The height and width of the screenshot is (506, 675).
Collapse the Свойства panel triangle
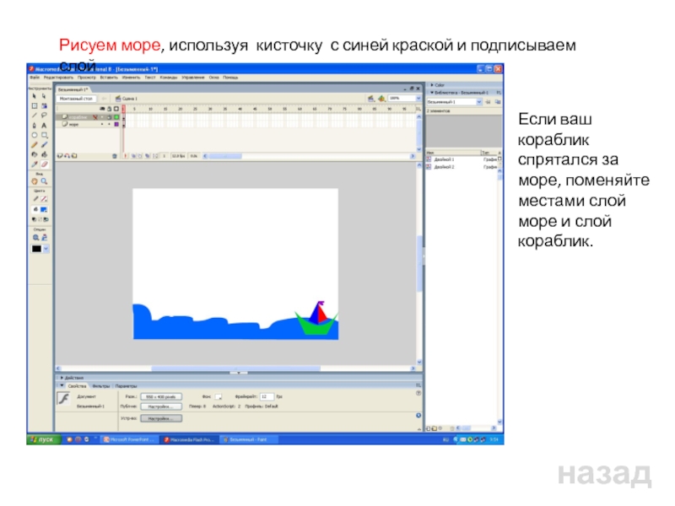62,385
